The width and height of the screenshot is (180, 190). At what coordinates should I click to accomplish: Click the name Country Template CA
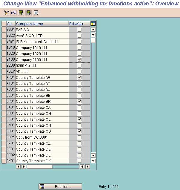pyautogui.click(x=42, y=107)
